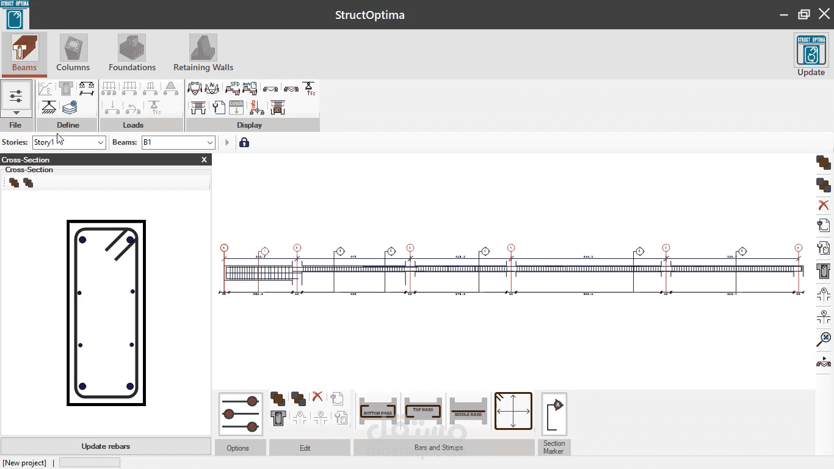Click first brown squares icon in Cross-Section panel
834x469 pixels.
[14, 183]
